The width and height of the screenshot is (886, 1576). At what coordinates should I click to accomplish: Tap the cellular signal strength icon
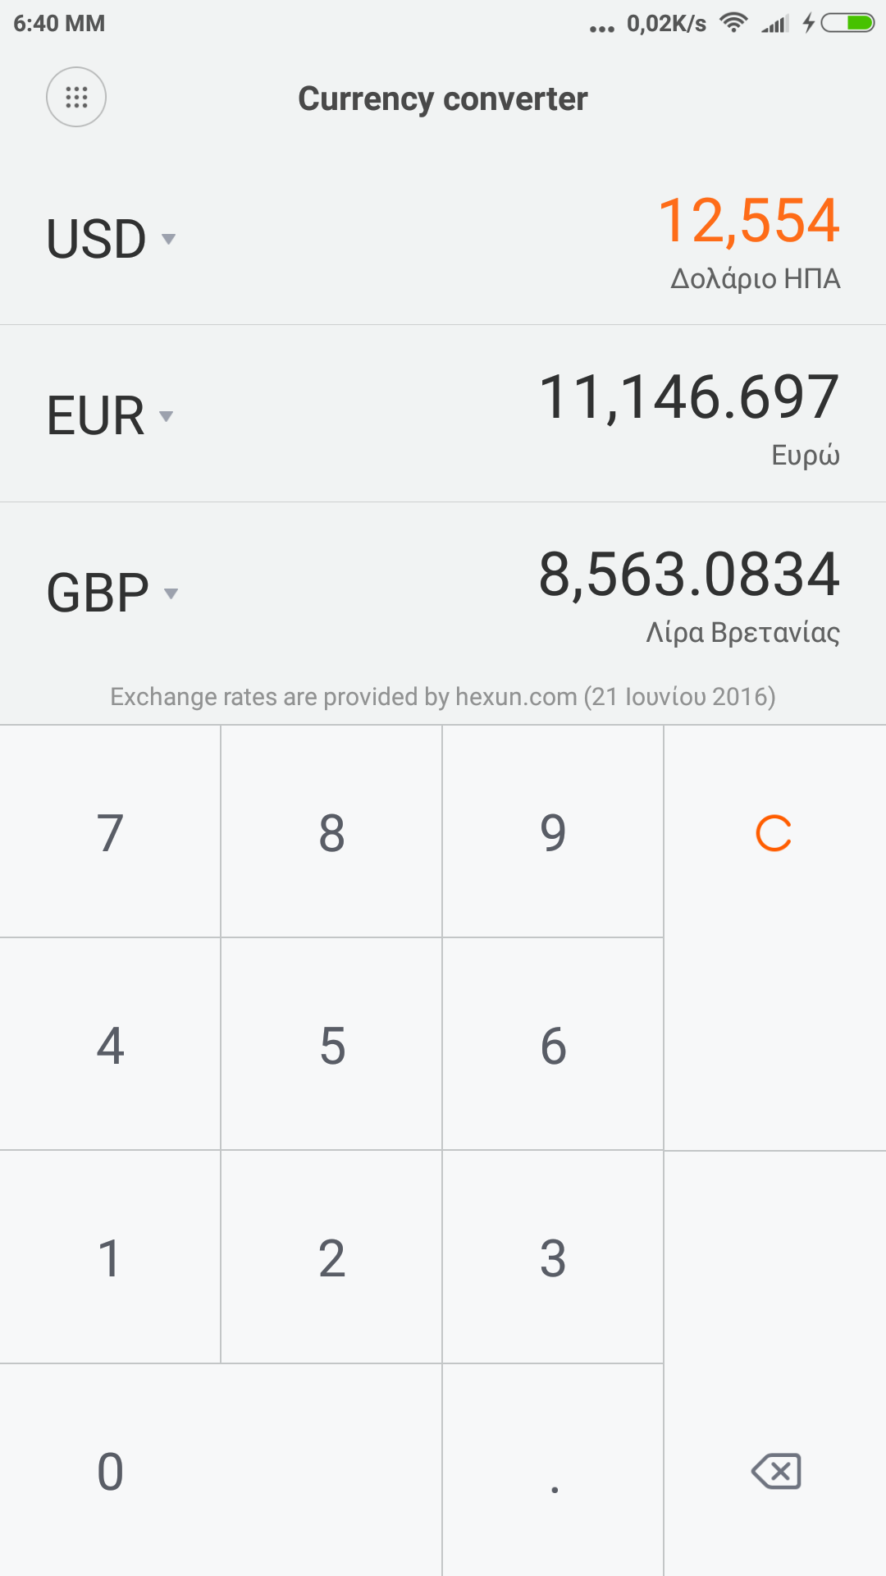[x=774, y=24]
